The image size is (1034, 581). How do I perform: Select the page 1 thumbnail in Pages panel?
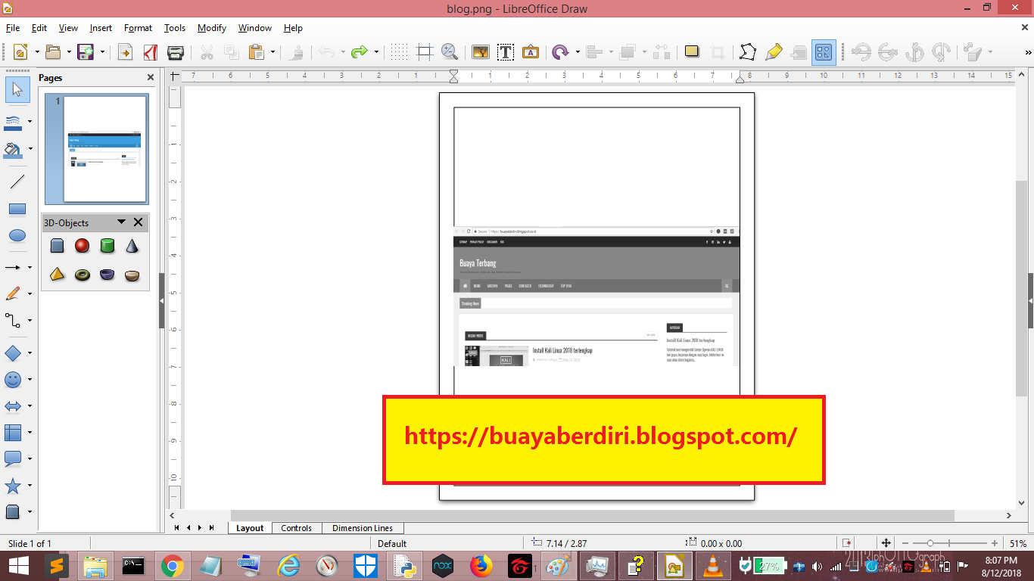click(96, 149)
